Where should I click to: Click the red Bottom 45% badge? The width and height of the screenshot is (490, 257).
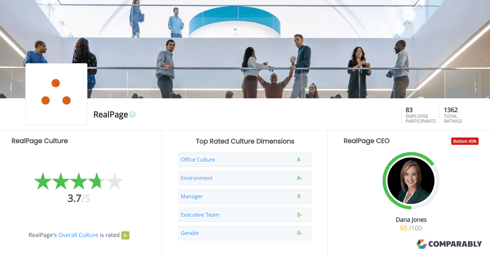tap(465, 141)
